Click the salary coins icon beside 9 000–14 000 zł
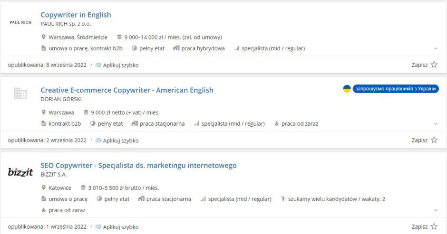The height and width of the screenshot is (234, 447). tap(119, 37)
